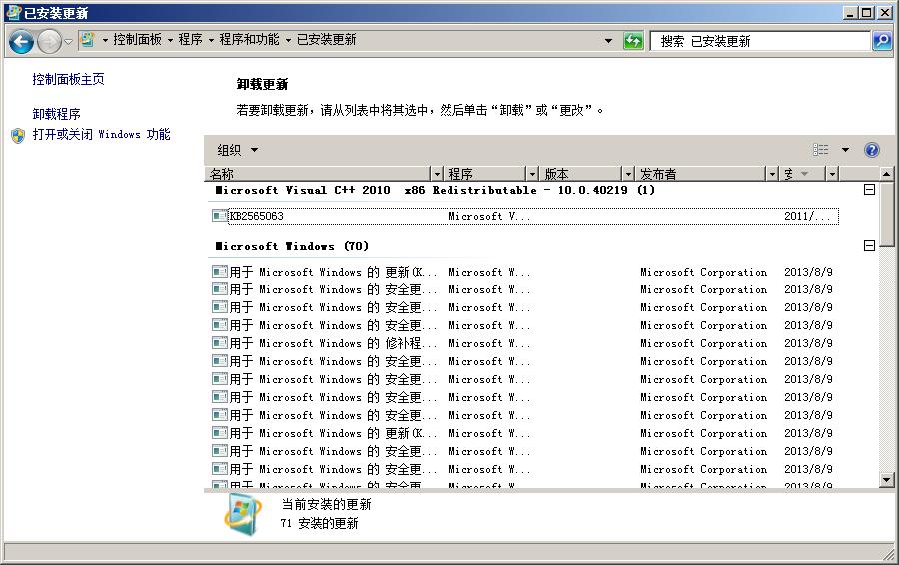Screen dimensions: 899x565
Task: Open the 名称 column filter dropdown arrow
Action: coord(436,174)
